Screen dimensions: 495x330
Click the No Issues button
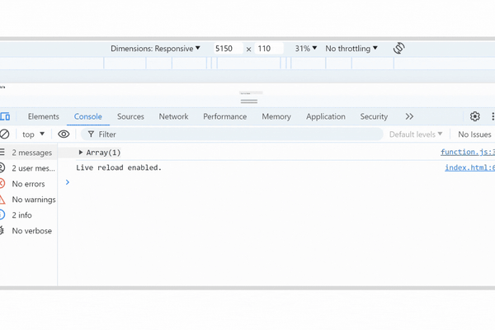coord(474,134)
